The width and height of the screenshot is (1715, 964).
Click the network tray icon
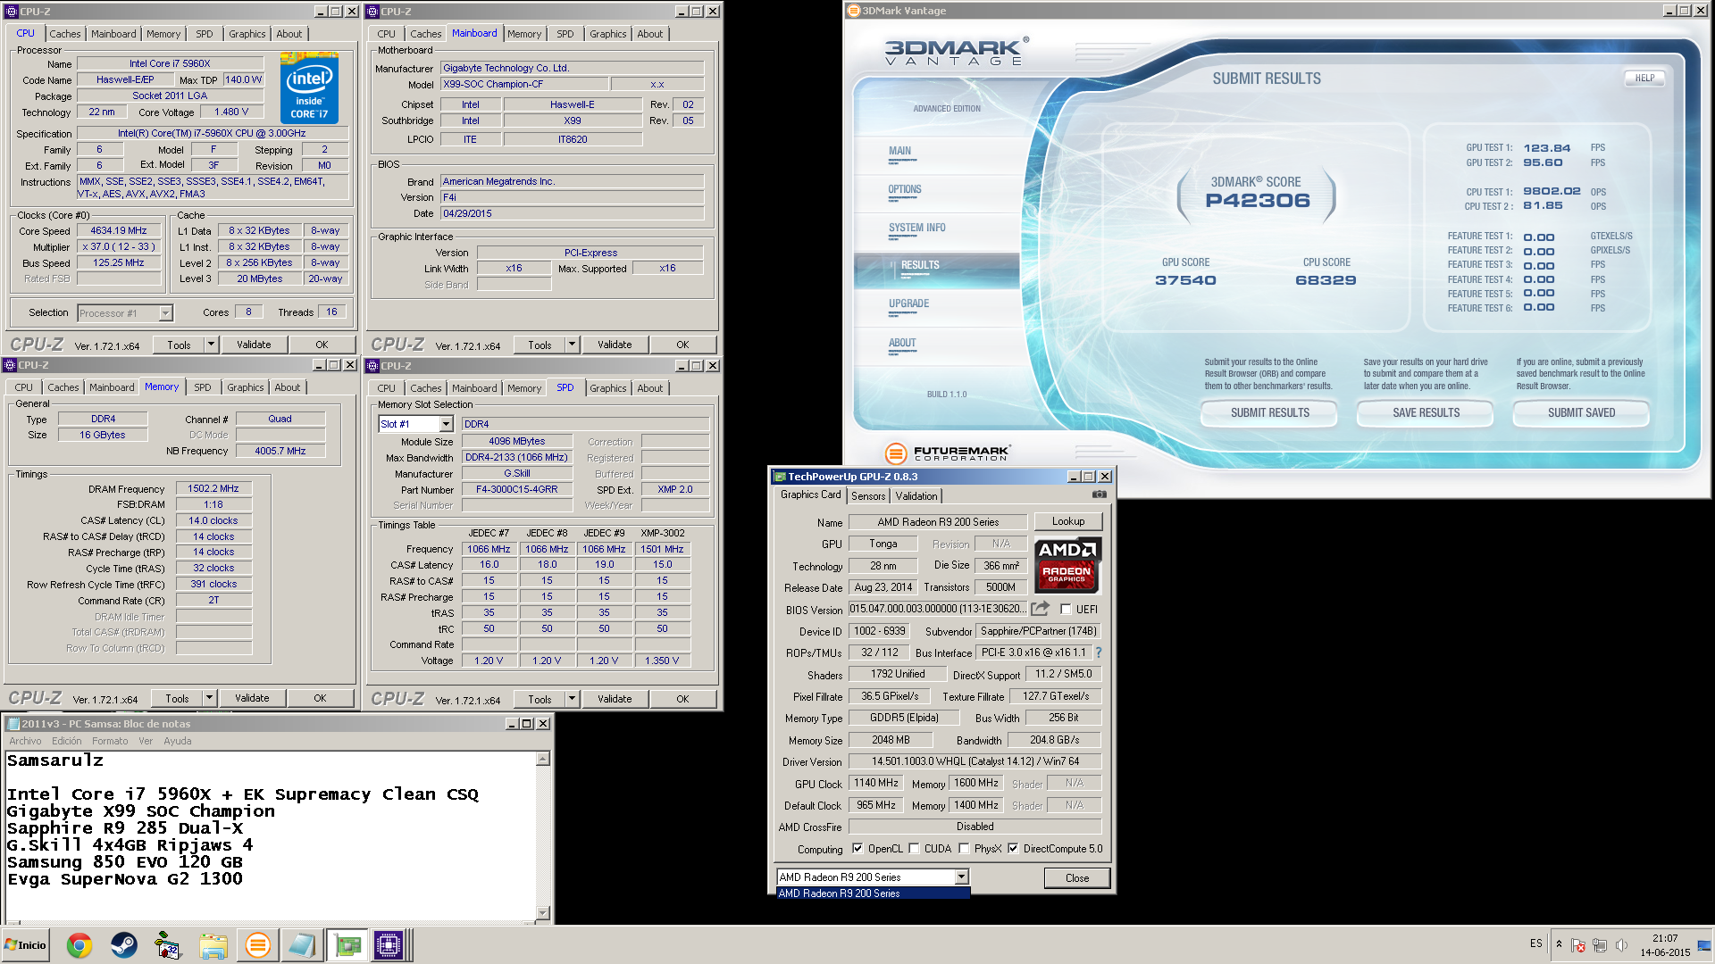tap(1600, 945)
